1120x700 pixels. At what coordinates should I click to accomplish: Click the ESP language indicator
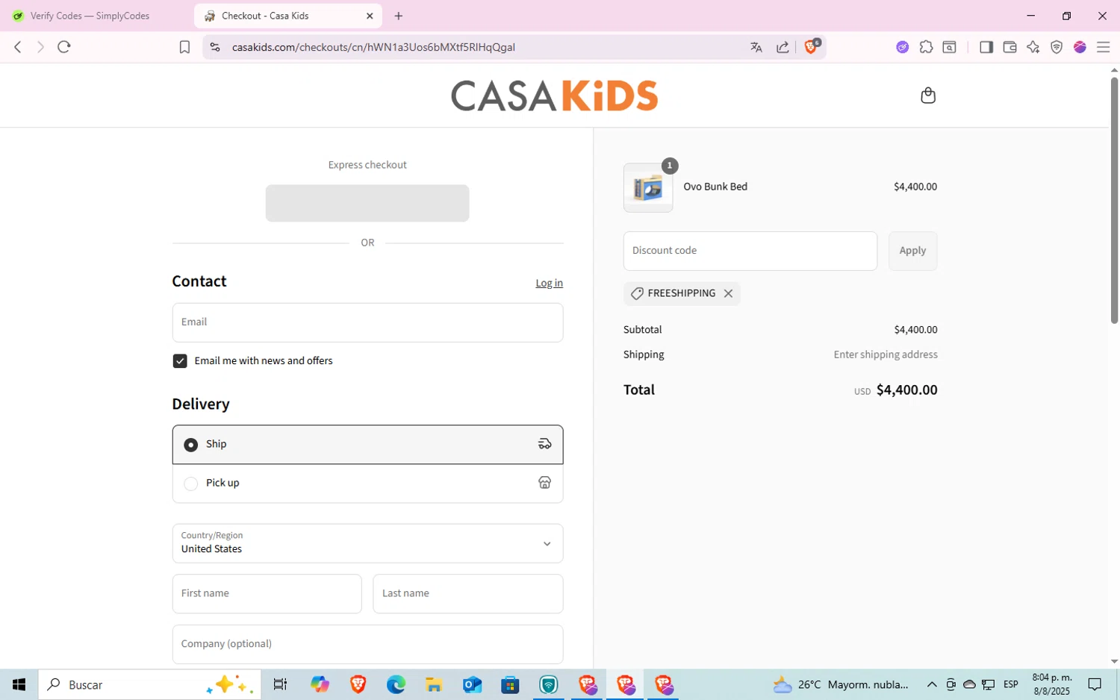[1011, 684]
